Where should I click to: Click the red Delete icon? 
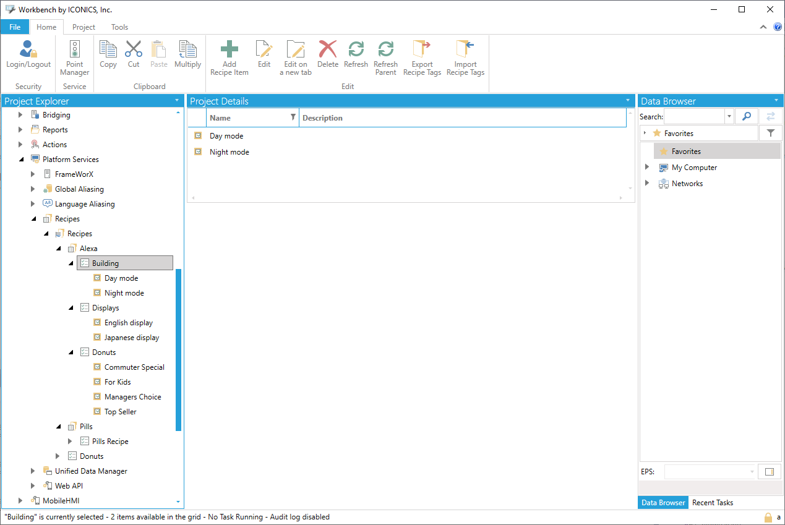(x=327, y=50)
